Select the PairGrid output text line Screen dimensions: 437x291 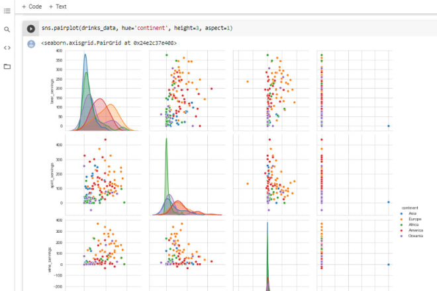[x=109, y=43]
